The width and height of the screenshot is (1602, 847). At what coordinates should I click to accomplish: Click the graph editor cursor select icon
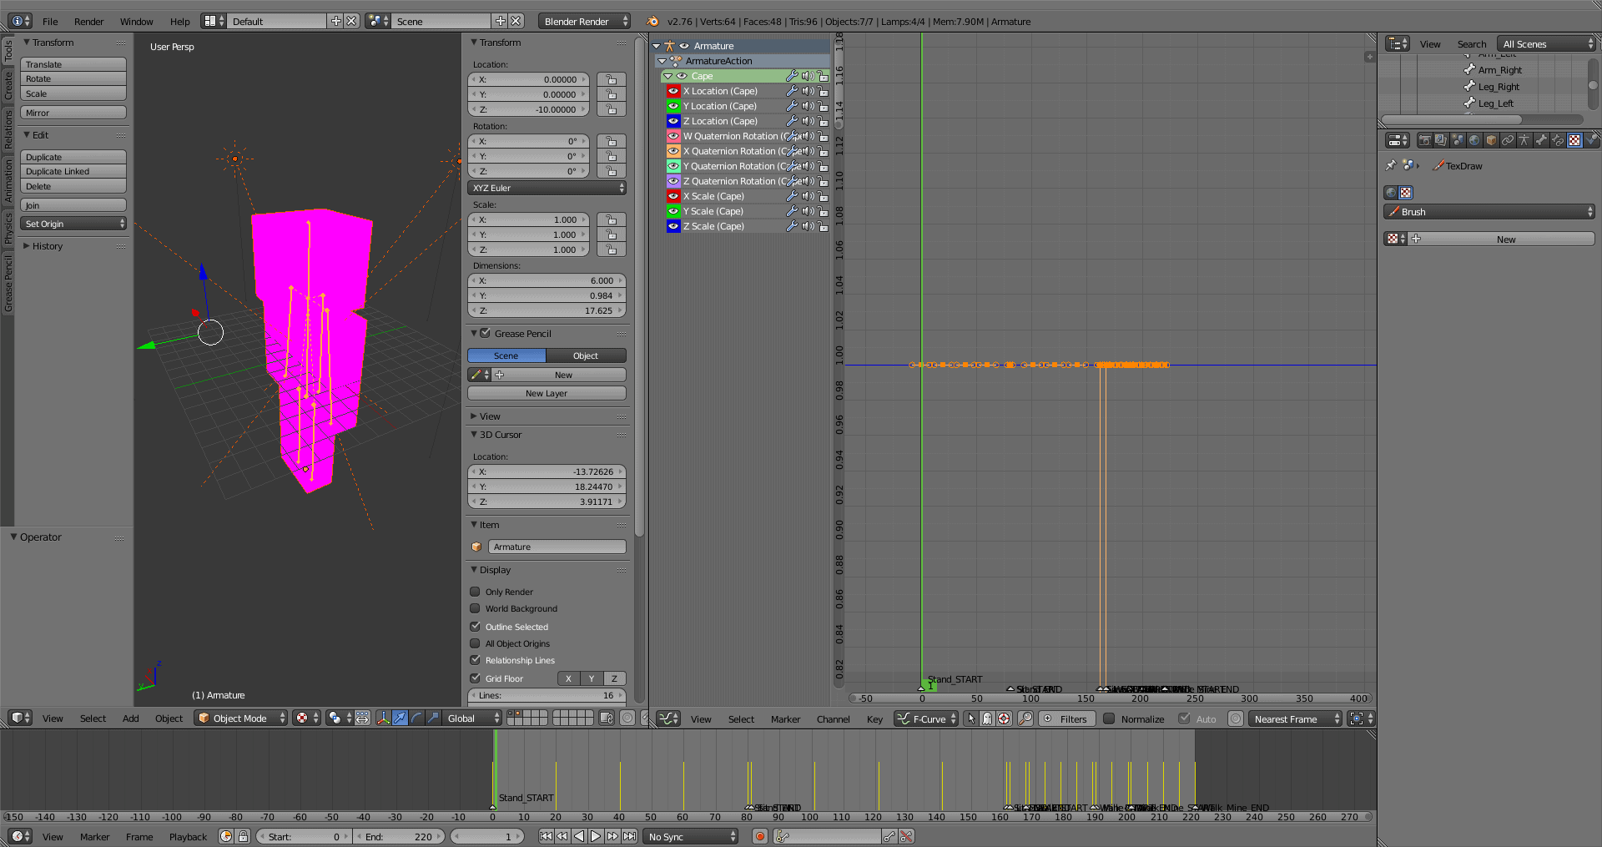970,718
